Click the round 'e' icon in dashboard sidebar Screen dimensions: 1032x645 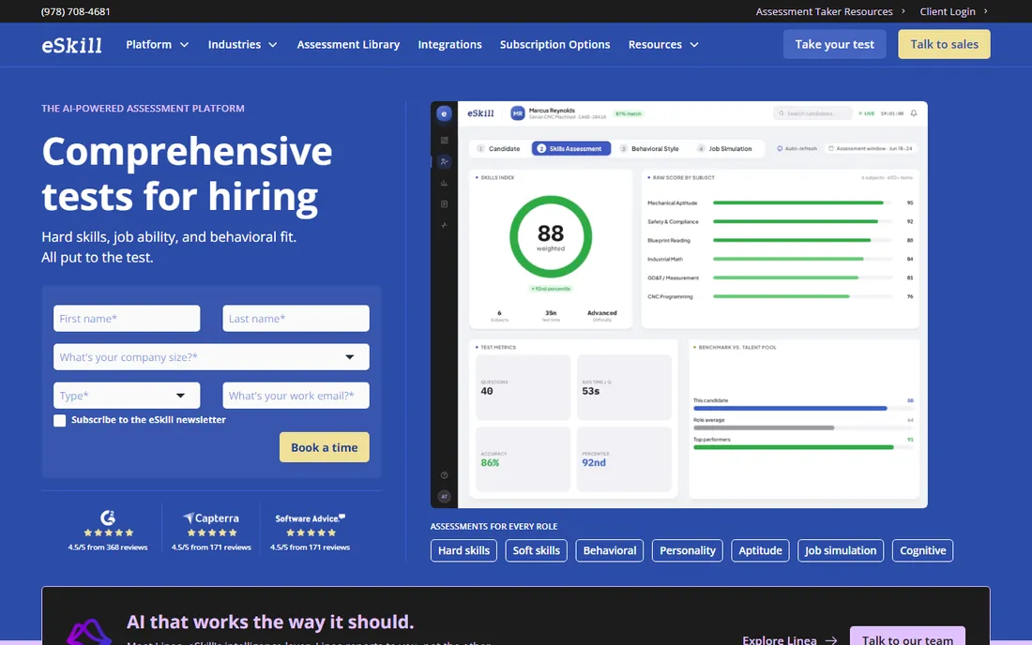[x=445, y=113]
